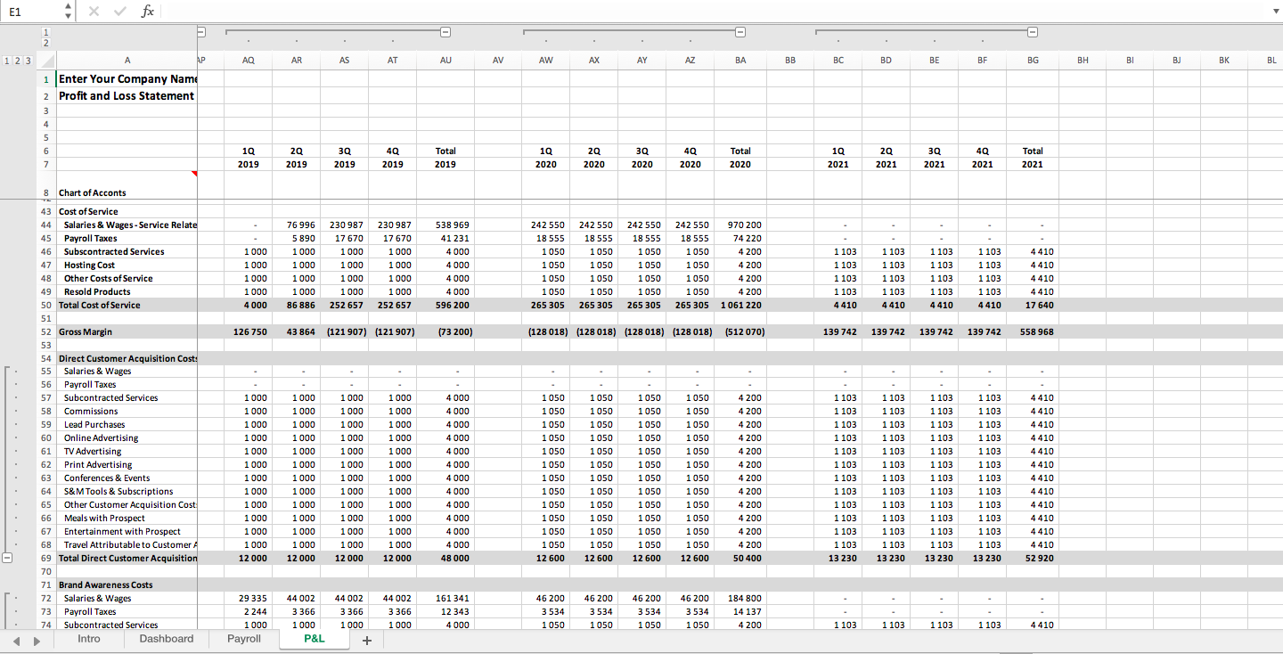Click column outline level 1 button

coord(45,30)
